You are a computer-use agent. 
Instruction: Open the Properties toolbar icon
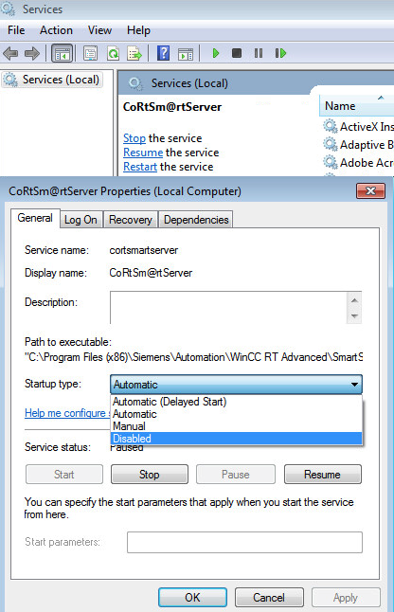pos(91,53)
